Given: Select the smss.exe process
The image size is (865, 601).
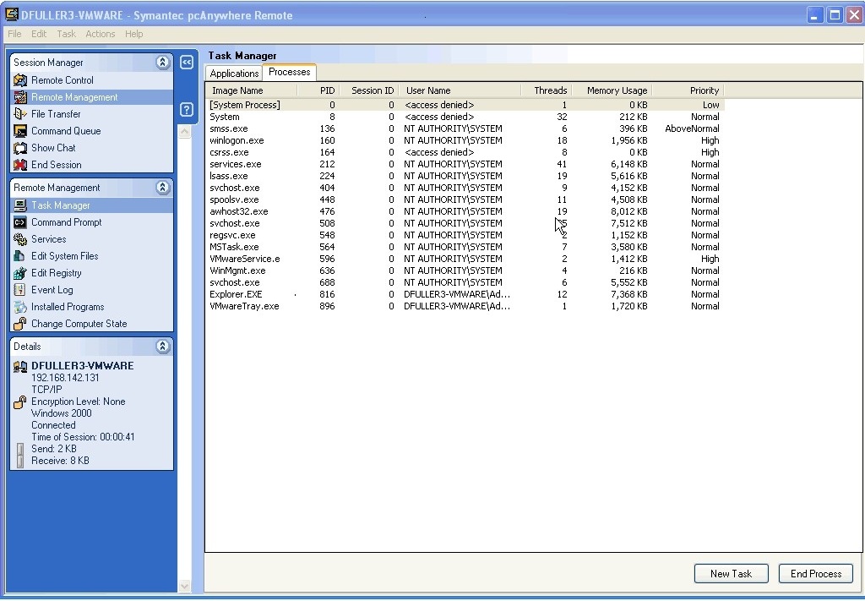Looking at the screenshot, I should click(x=465, y=128).
